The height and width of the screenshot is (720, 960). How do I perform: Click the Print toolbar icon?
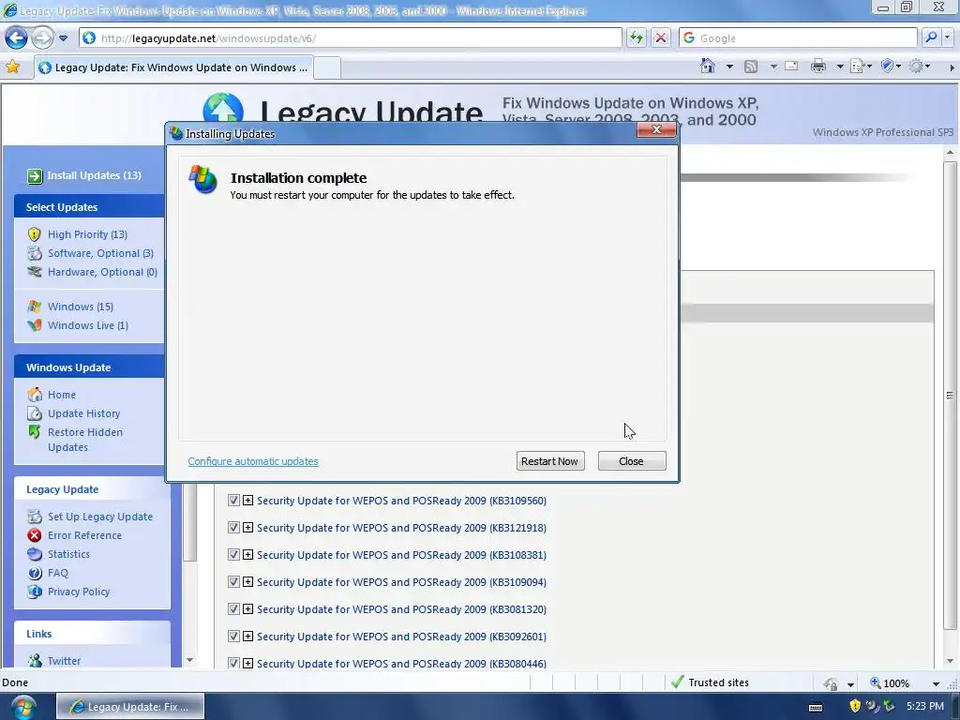pos(817,67)
